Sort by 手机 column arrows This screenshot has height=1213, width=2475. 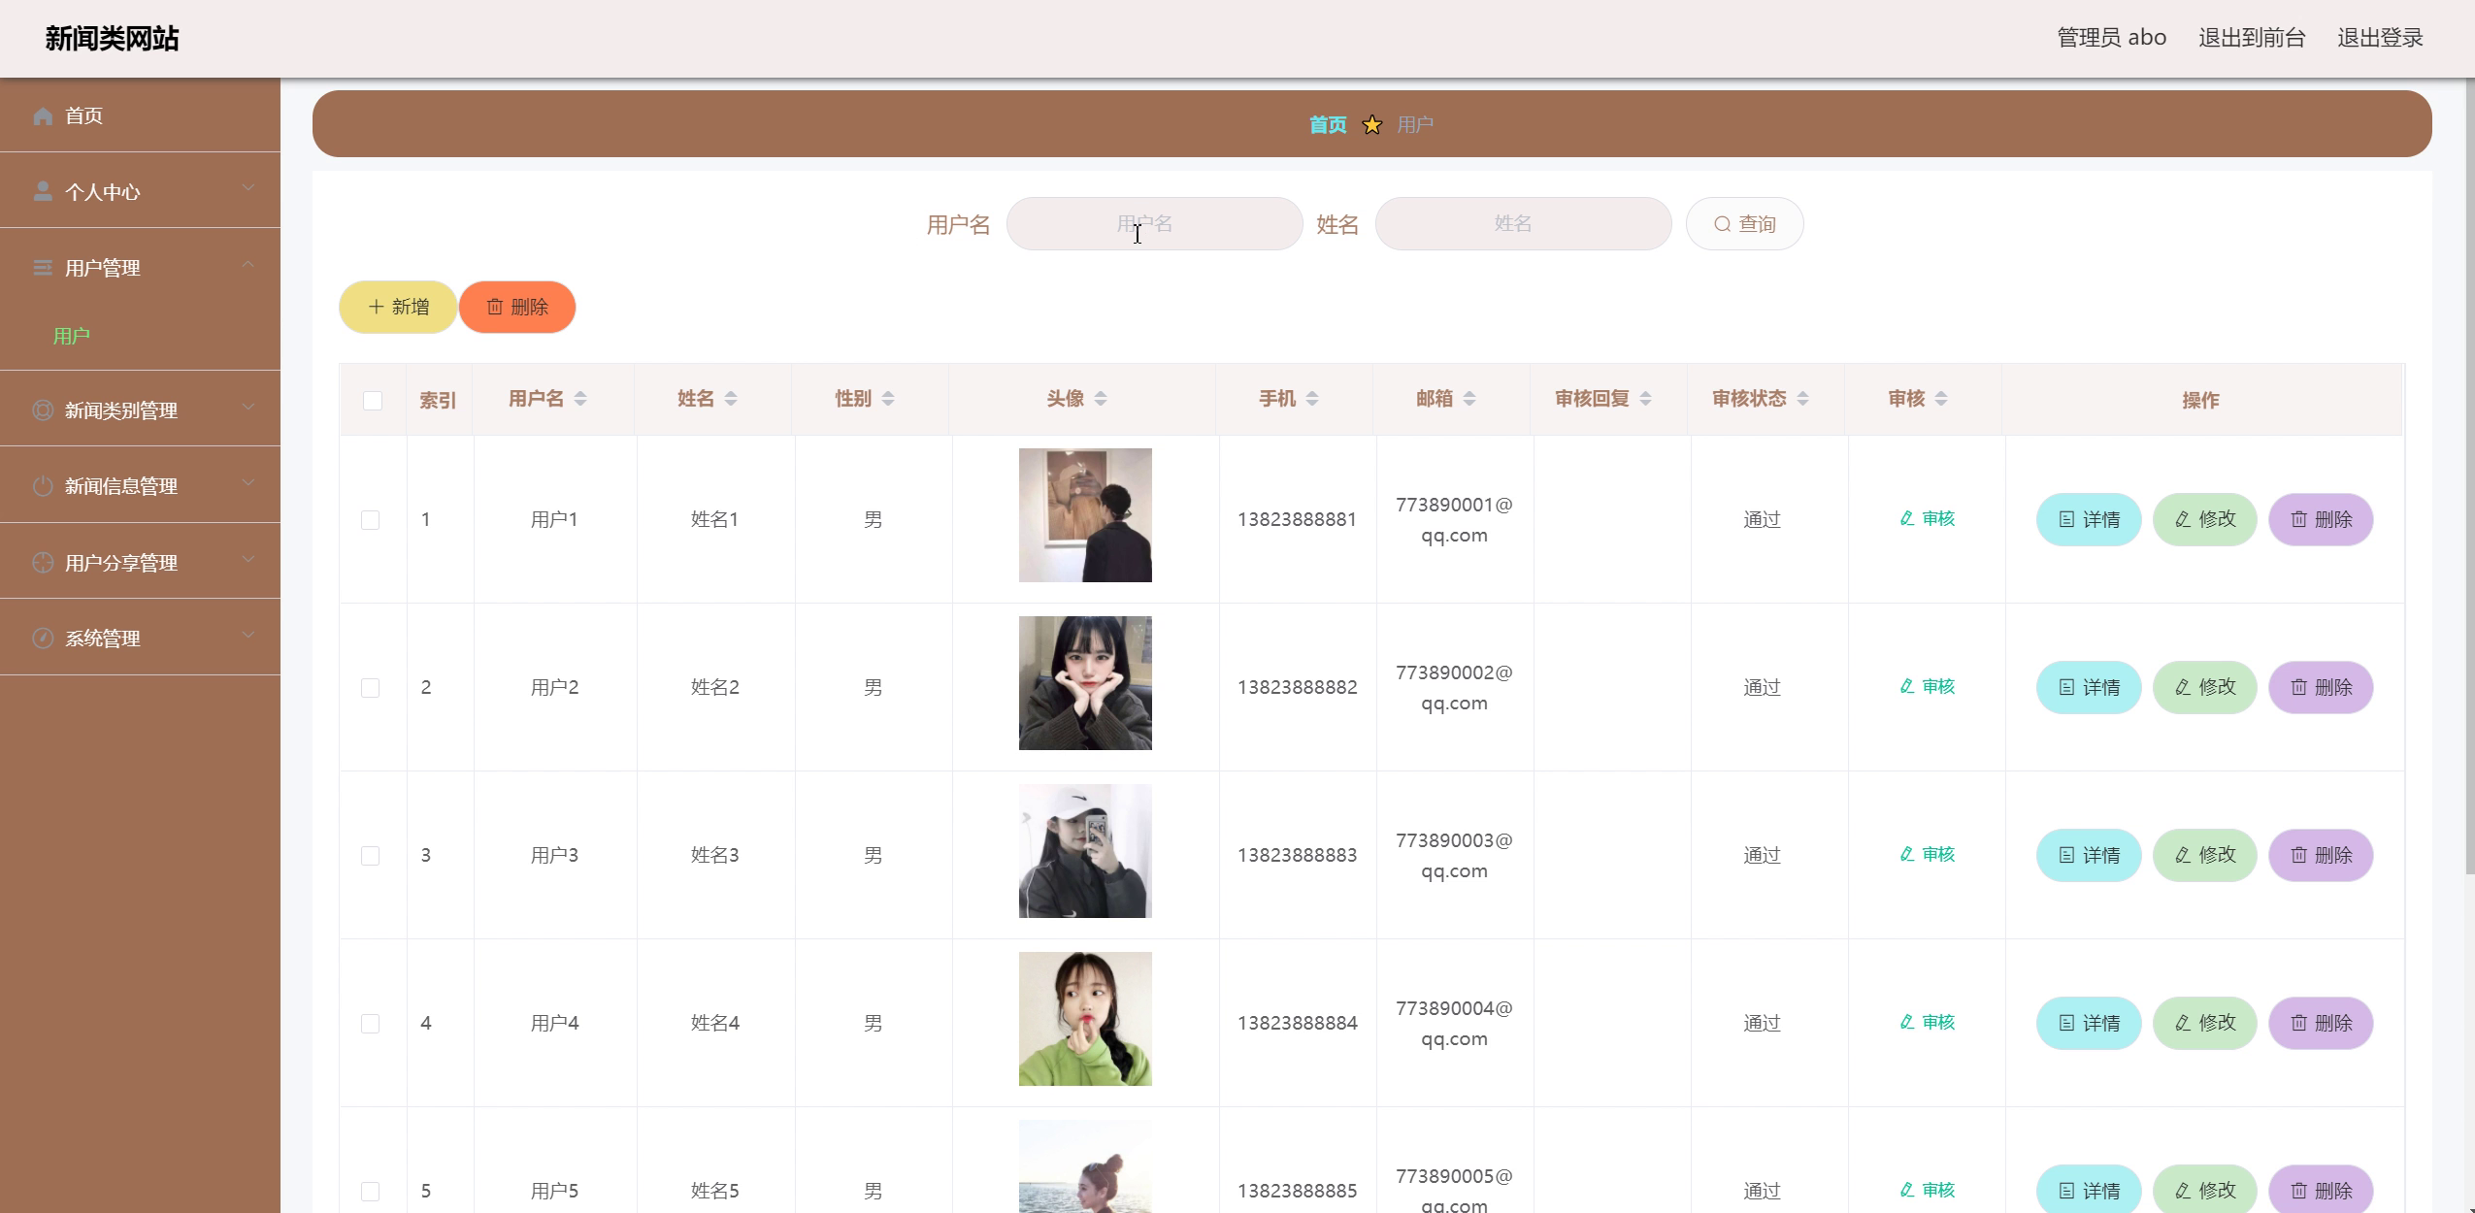[1312, 399]
